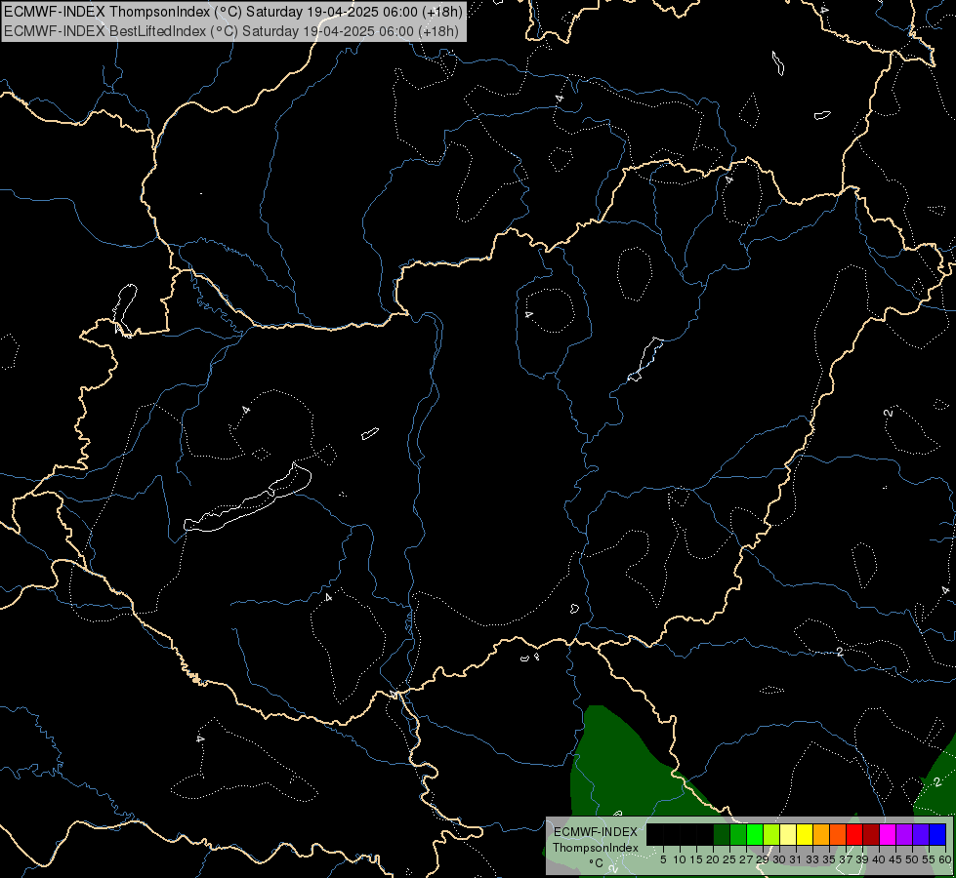The image size is (956, 878).
Task: Select the magenta 40–45 legend swatch
Action: click(x=887, y=834)
